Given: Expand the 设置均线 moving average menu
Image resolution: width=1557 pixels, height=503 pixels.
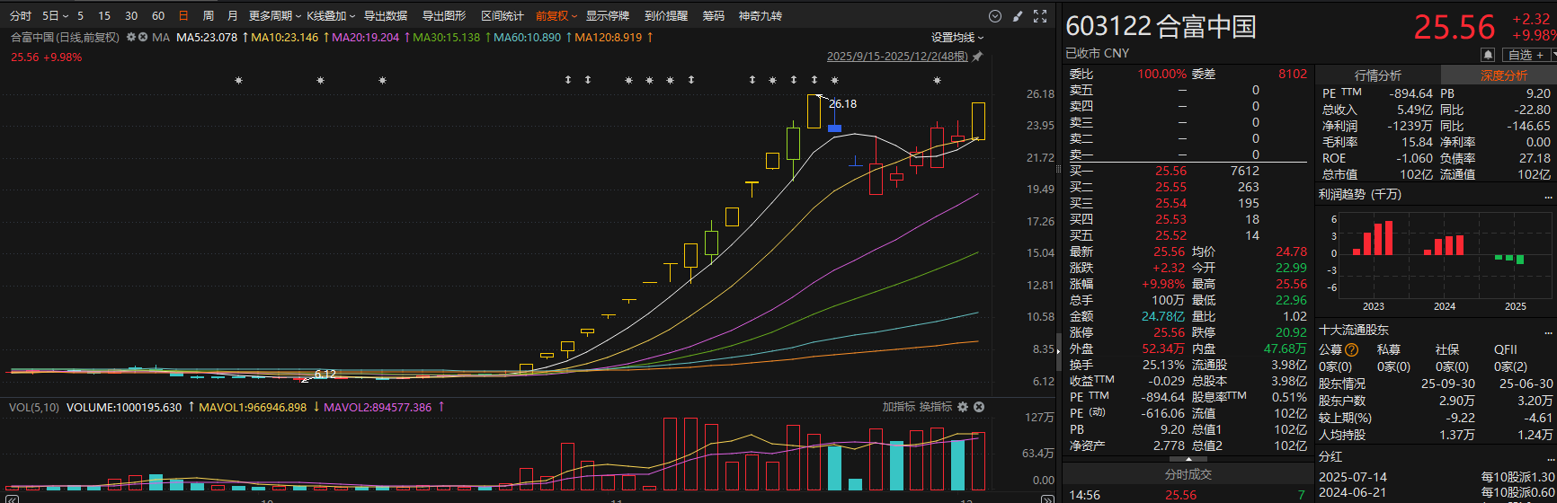Looking at the screenshot, I should [956, 38].
